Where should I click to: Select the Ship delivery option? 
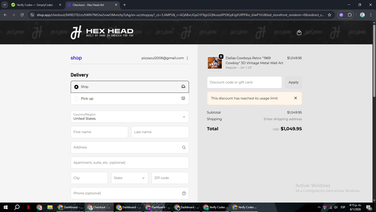130,87
